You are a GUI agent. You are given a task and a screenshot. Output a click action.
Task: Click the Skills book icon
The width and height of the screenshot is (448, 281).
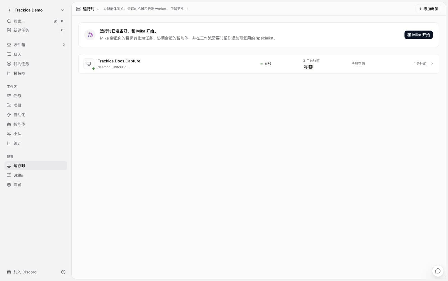click(9, 175)
